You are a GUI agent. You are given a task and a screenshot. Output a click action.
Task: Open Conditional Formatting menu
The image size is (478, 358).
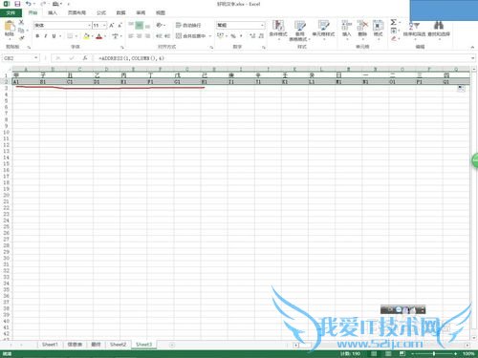pos(278,30)
